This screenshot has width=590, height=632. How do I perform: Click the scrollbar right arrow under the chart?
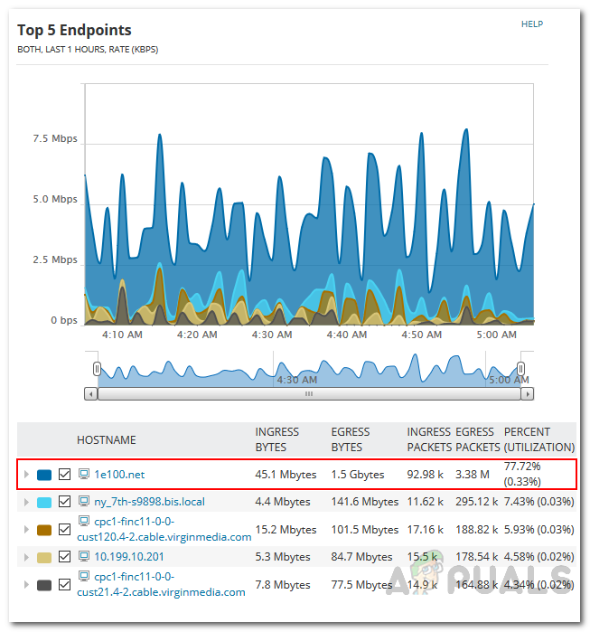pos(527,394)
